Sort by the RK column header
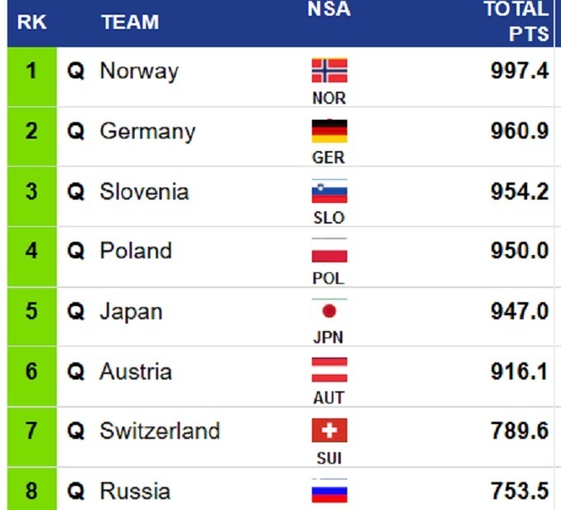Image resolution: width=561 pixels, height=510 pixels. tap(31, 22)
